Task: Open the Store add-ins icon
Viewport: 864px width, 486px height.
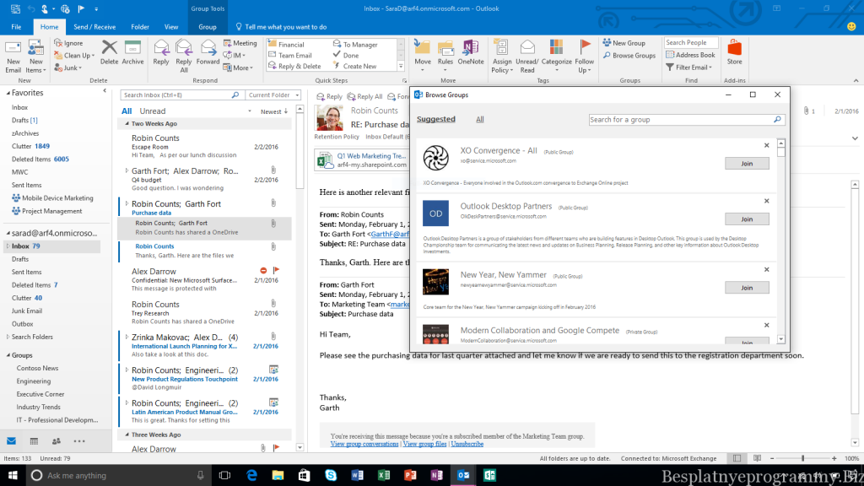Action: pyautogui.click(x=735, y=53)
